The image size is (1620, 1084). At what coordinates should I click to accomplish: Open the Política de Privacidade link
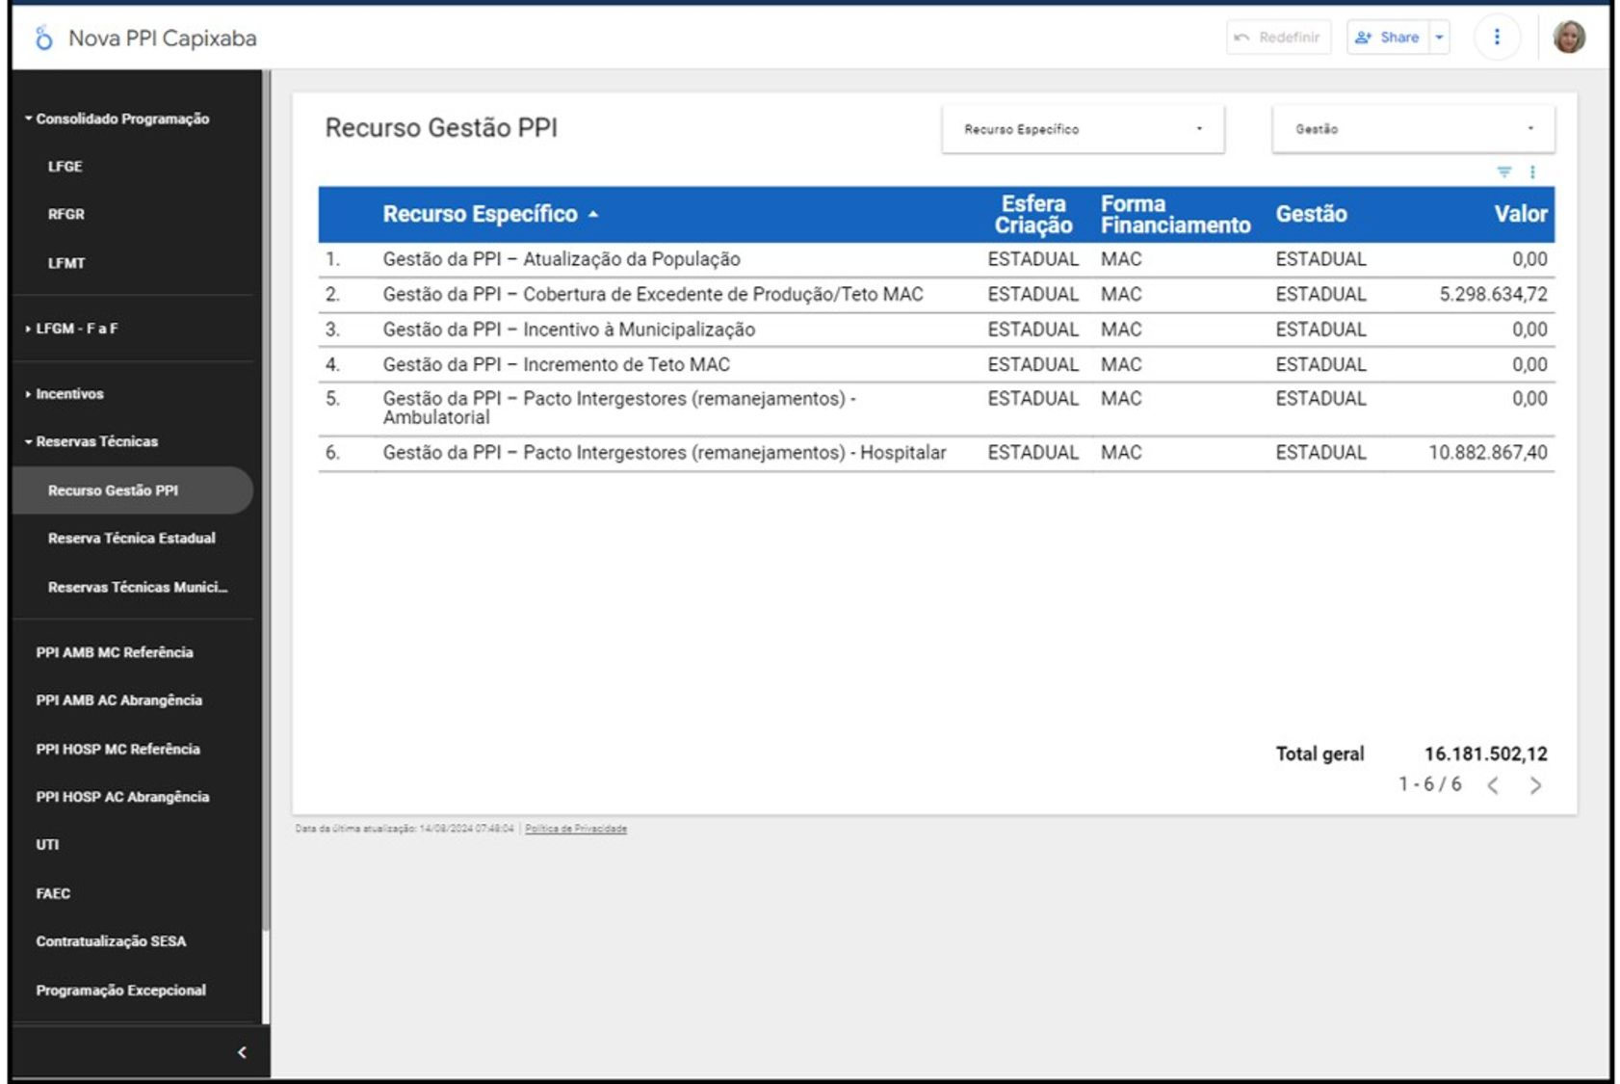tap(576, 829)
